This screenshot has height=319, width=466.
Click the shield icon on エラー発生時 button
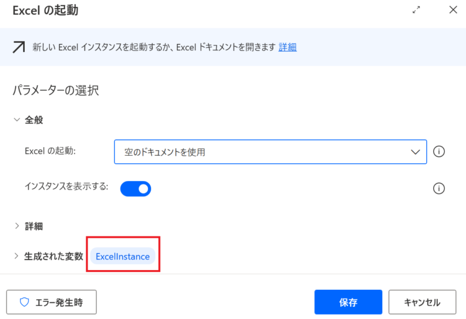pyautogui.click(x=24, y=302)
